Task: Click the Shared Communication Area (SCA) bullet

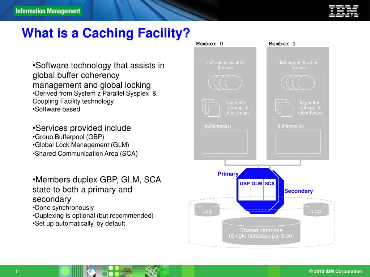Action: coord(85,153)
